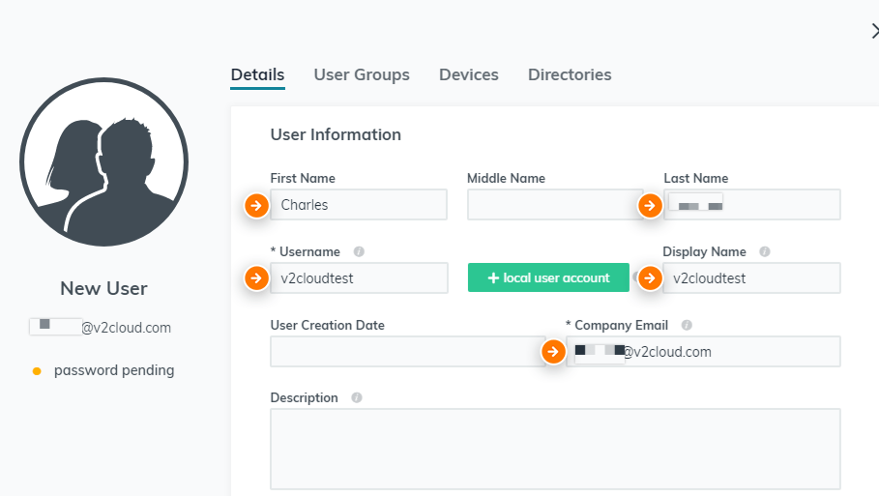
Task: Show info tooltip next to Username
Action: (359, 251)
